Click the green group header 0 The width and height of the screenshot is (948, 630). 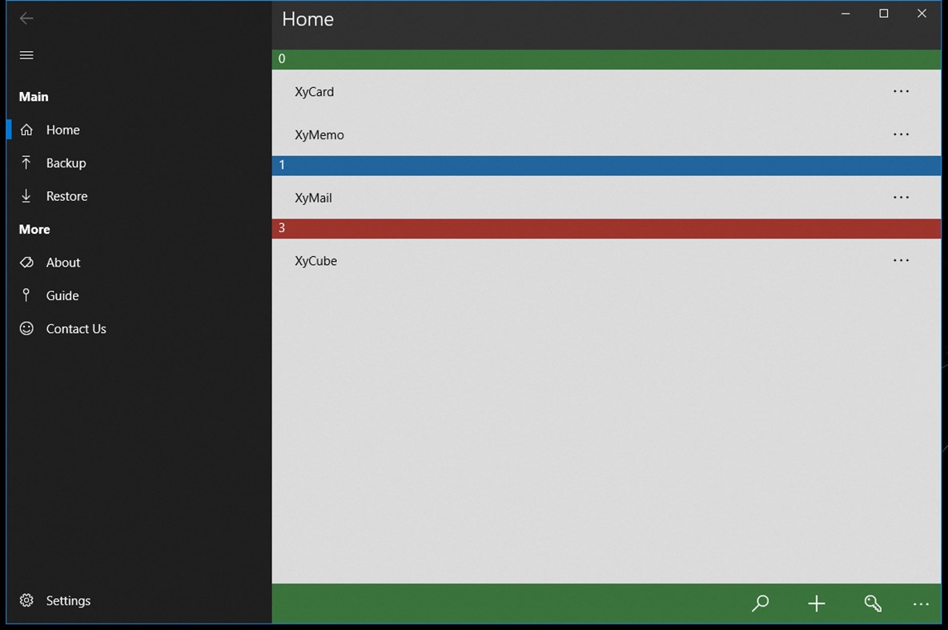(606, 59)
